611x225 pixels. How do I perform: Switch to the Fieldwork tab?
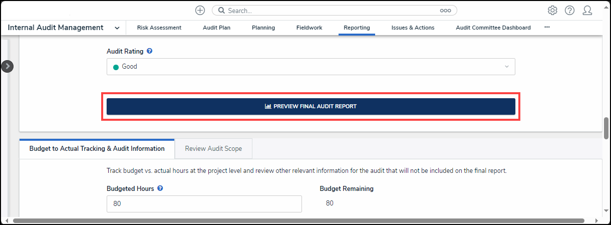(x=309, y=28)
